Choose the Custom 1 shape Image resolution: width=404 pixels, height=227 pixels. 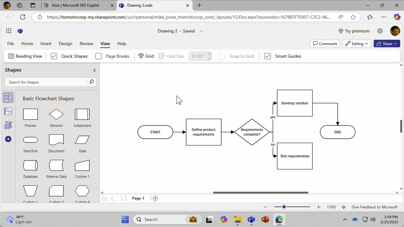[82, 165]
